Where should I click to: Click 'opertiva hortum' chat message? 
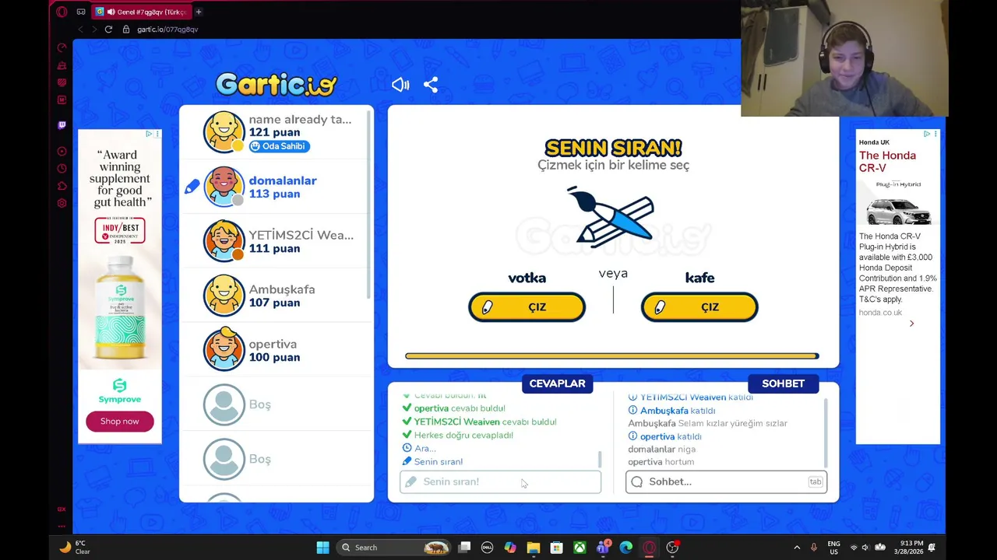point(661,462)
